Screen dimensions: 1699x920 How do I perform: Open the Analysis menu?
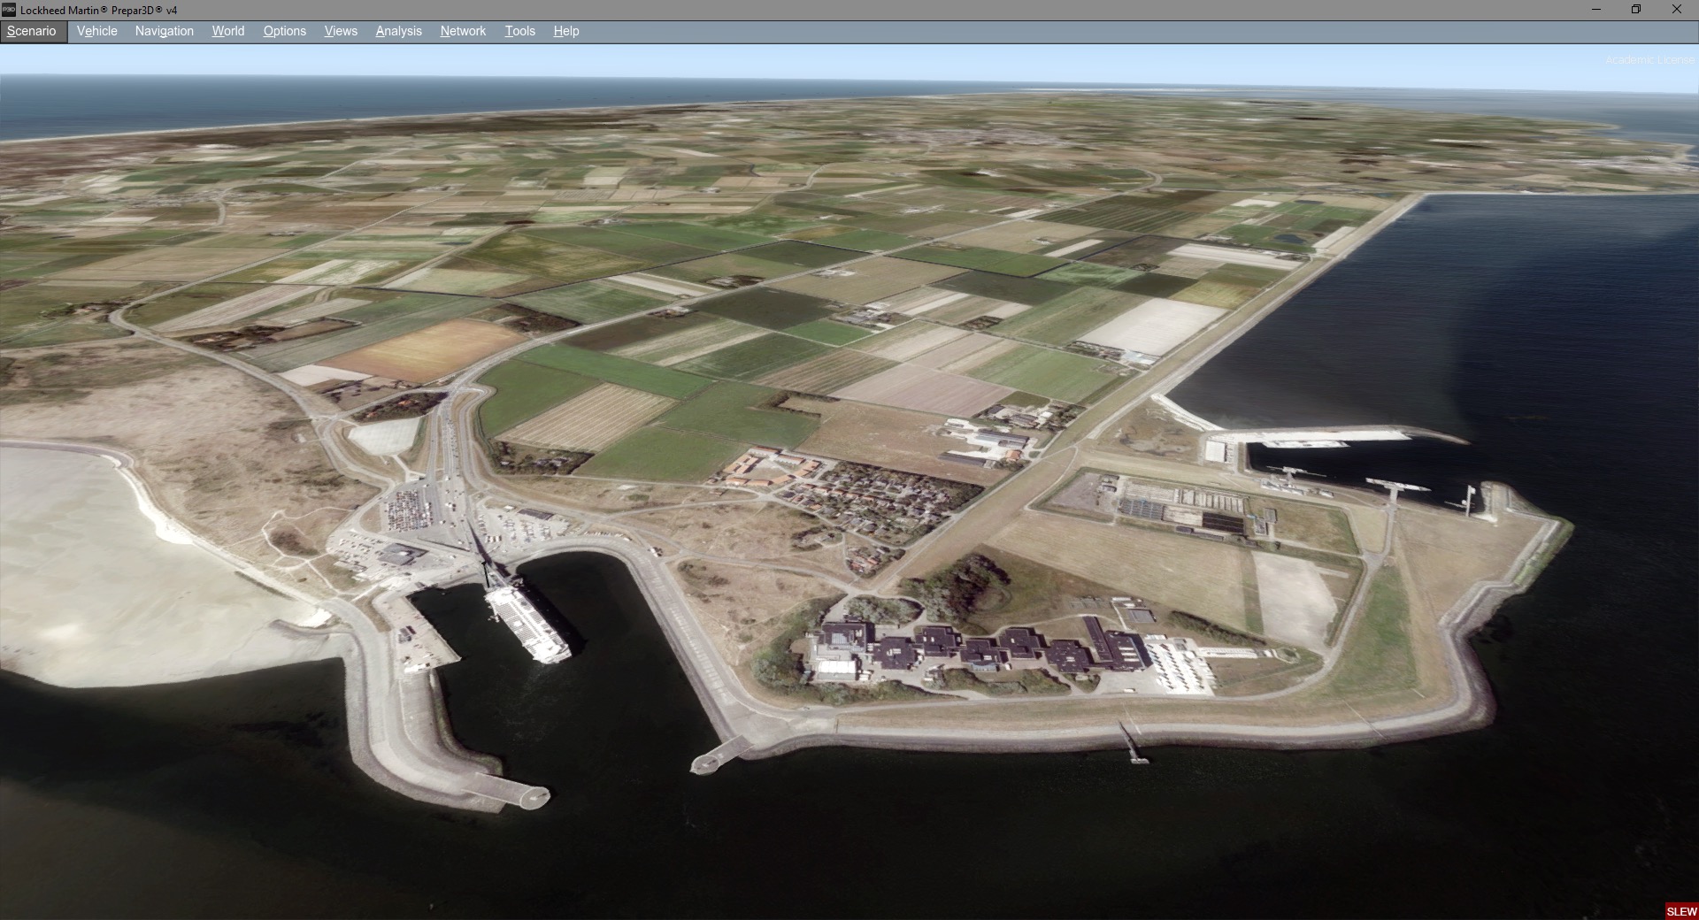coord(399,31)
